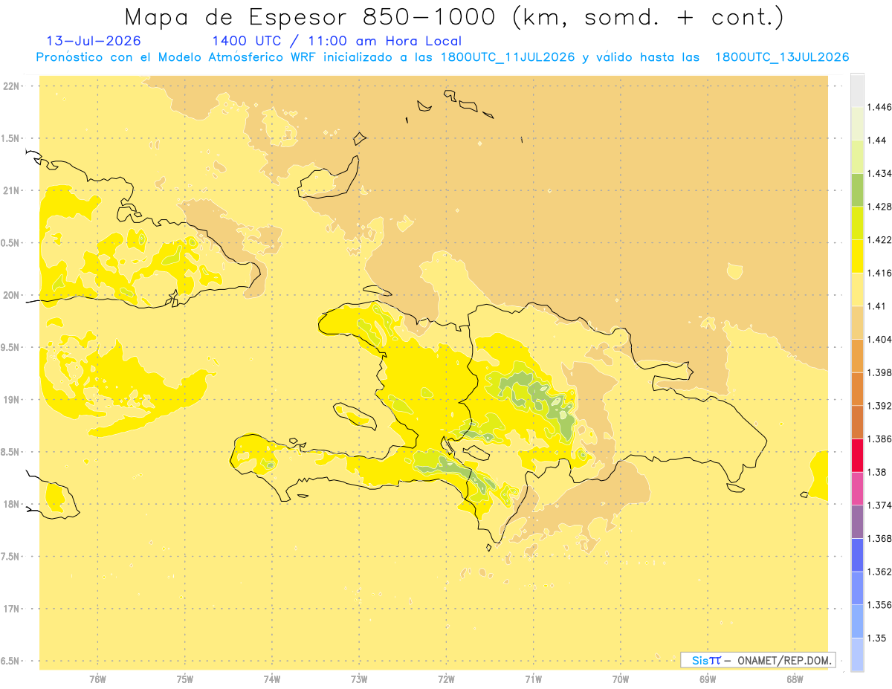Click the '1.362' colorbar value
892x689 pixels.
tap(879, 572)
